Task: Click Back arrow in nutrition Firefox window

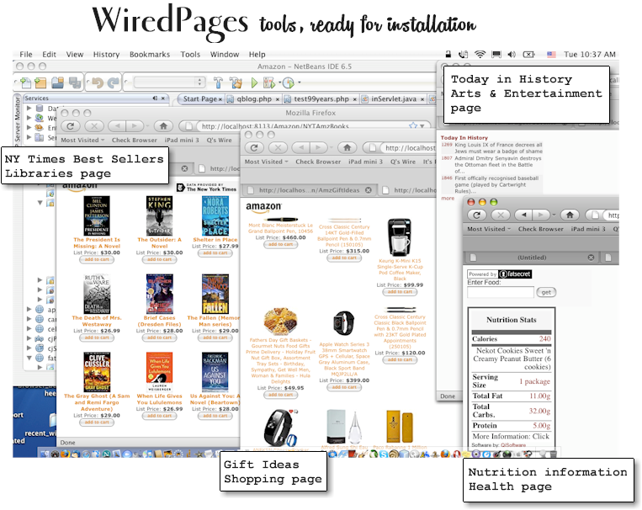Action: (x=523, y=215)
